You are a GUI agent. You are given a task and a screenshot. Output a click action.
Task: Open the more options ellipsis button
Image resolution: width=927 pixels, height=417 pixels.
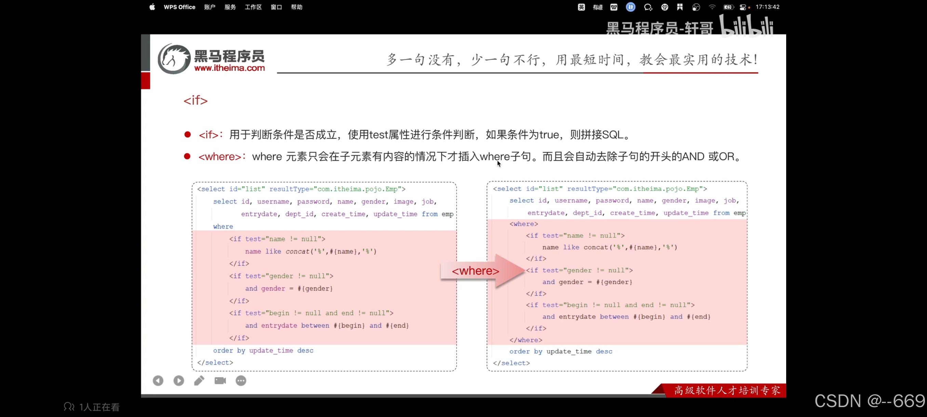[241, 381]
